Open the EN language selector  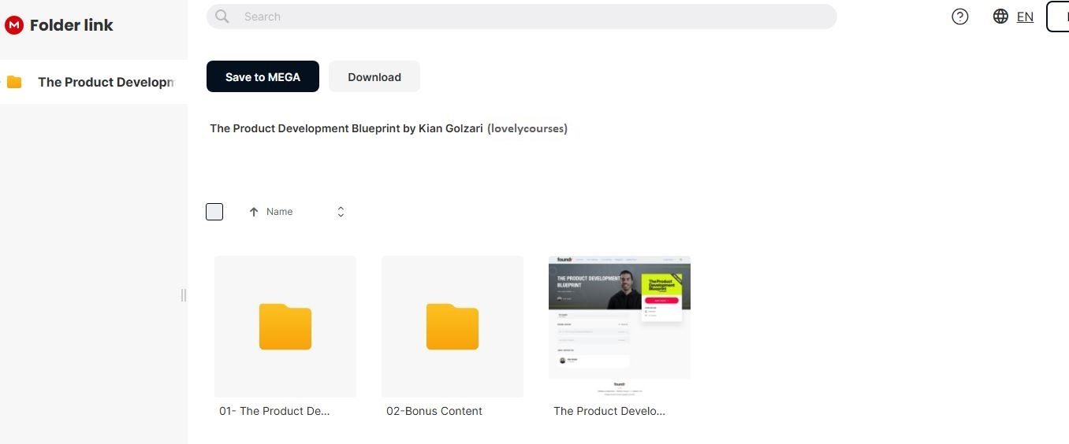click(x=1025, y=17)
